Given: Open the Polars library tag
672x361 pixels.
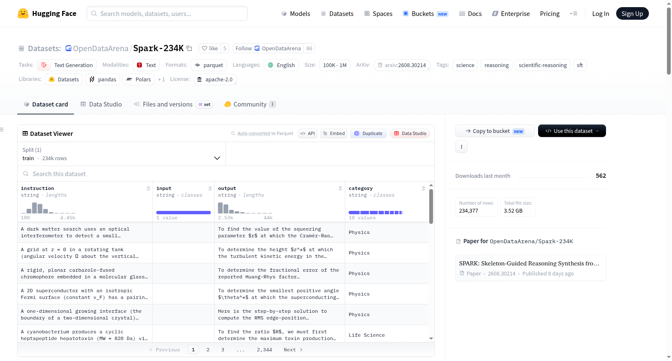Looking at the screenshot, I should pyautogui.click(x=139, y=79).
